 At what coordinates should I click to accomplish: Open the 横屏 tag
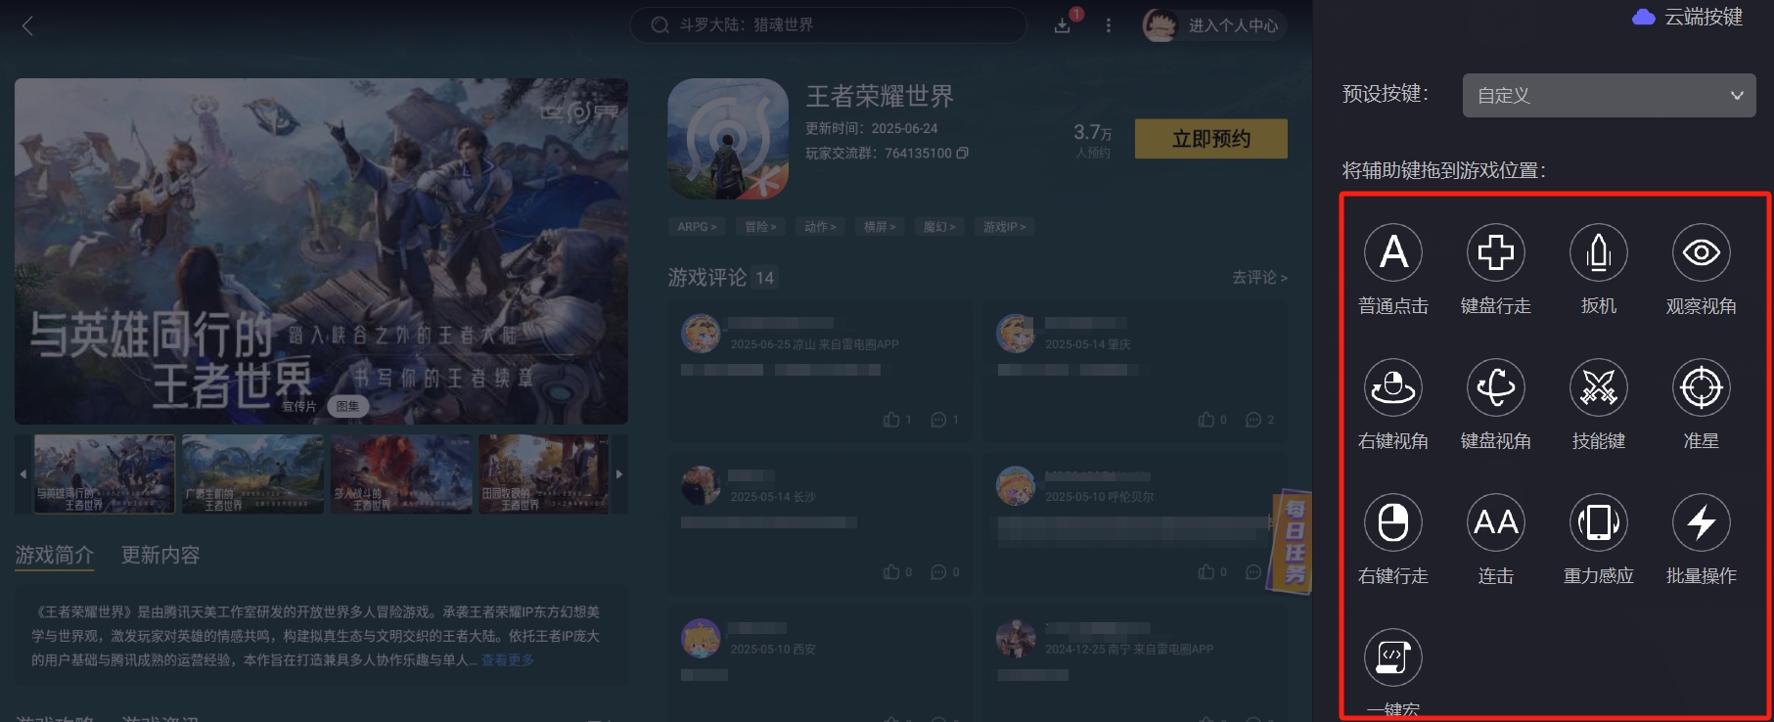[880, 227]
